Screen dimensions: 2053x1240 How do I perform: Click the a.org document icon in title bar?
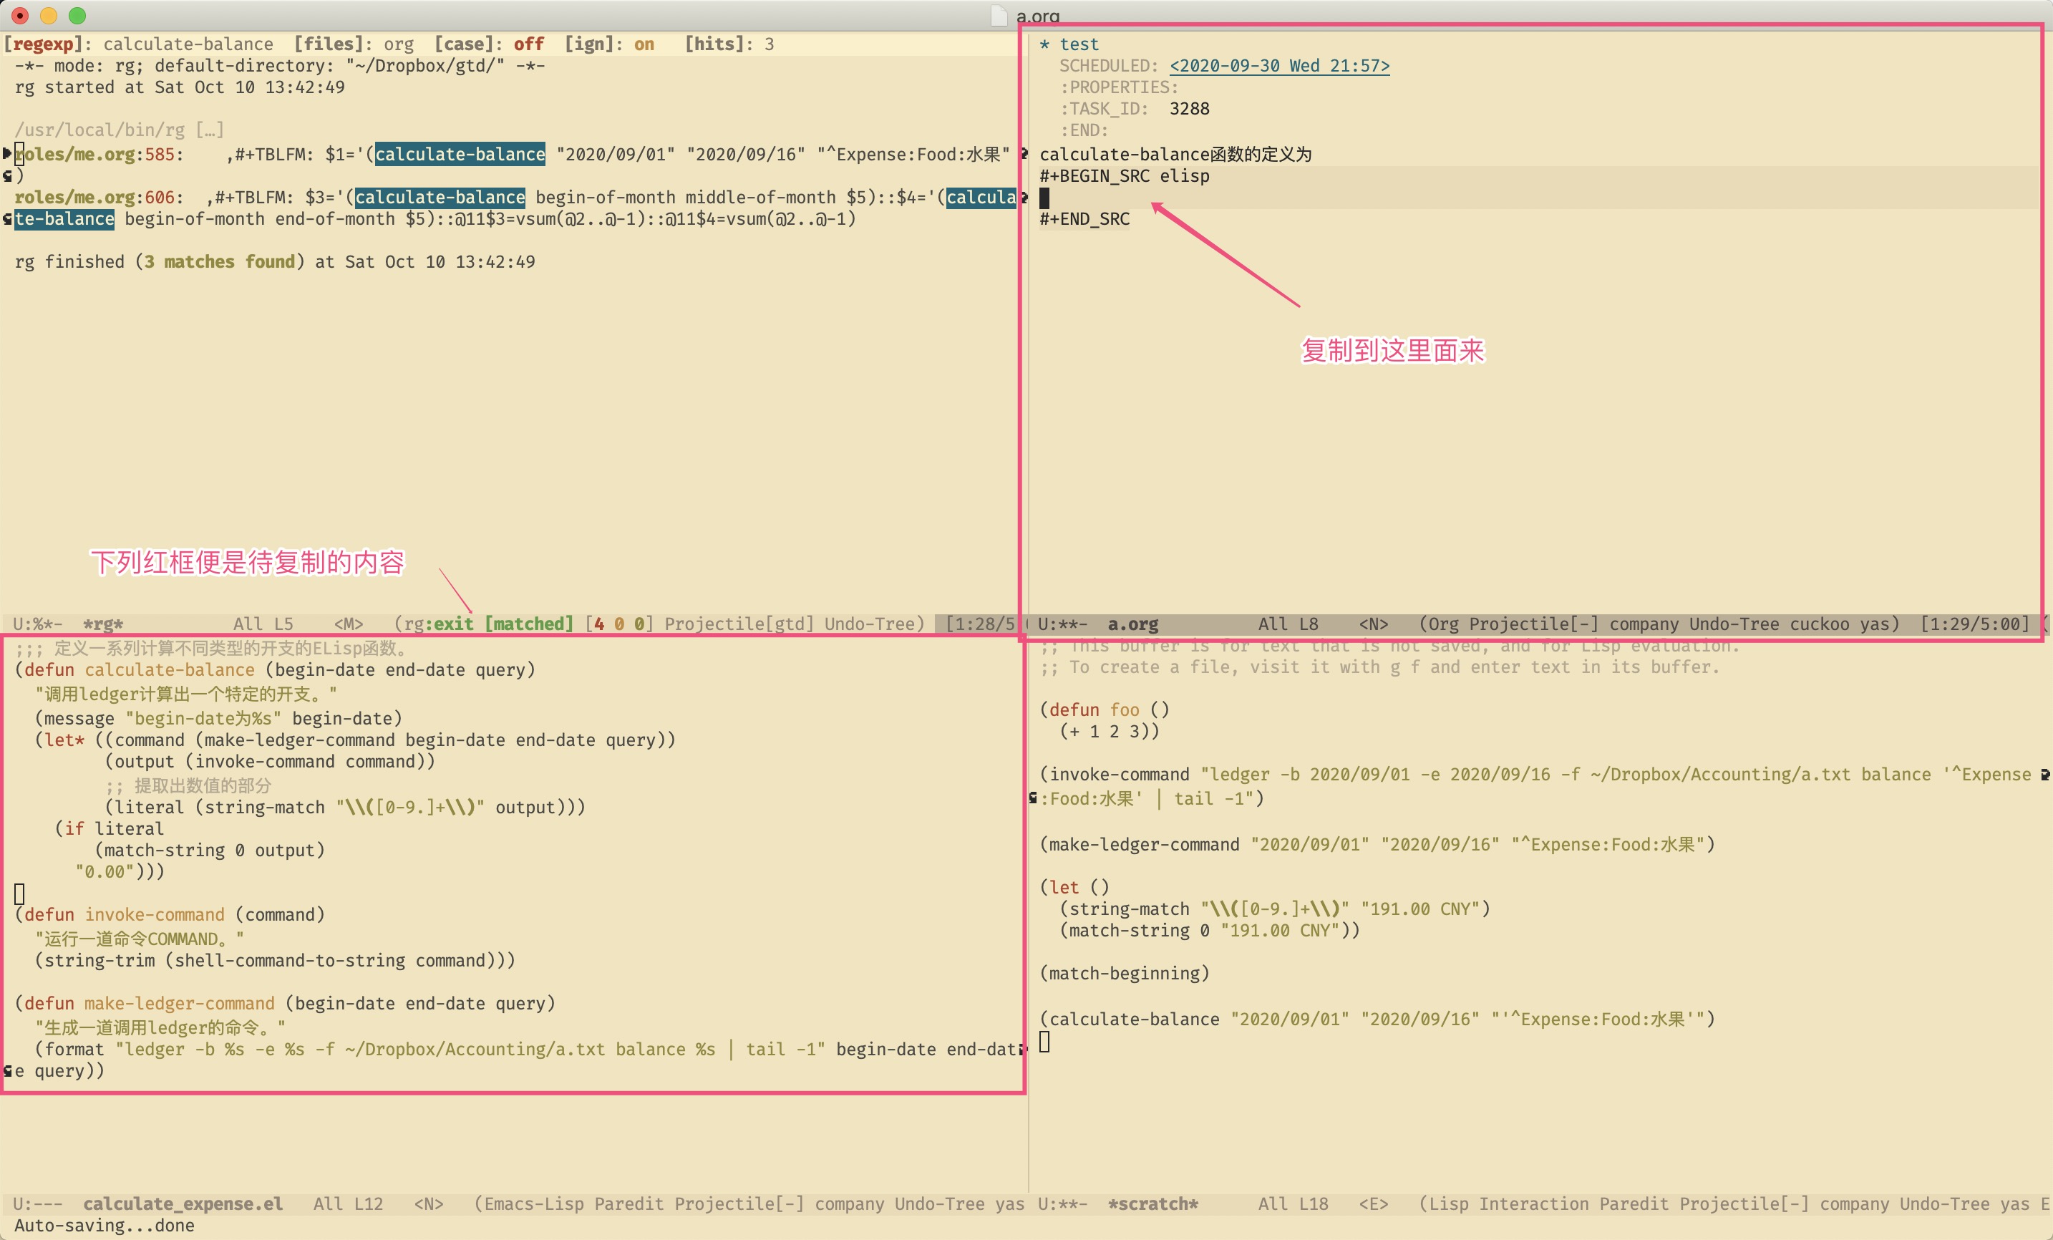[x=999, y=15]
